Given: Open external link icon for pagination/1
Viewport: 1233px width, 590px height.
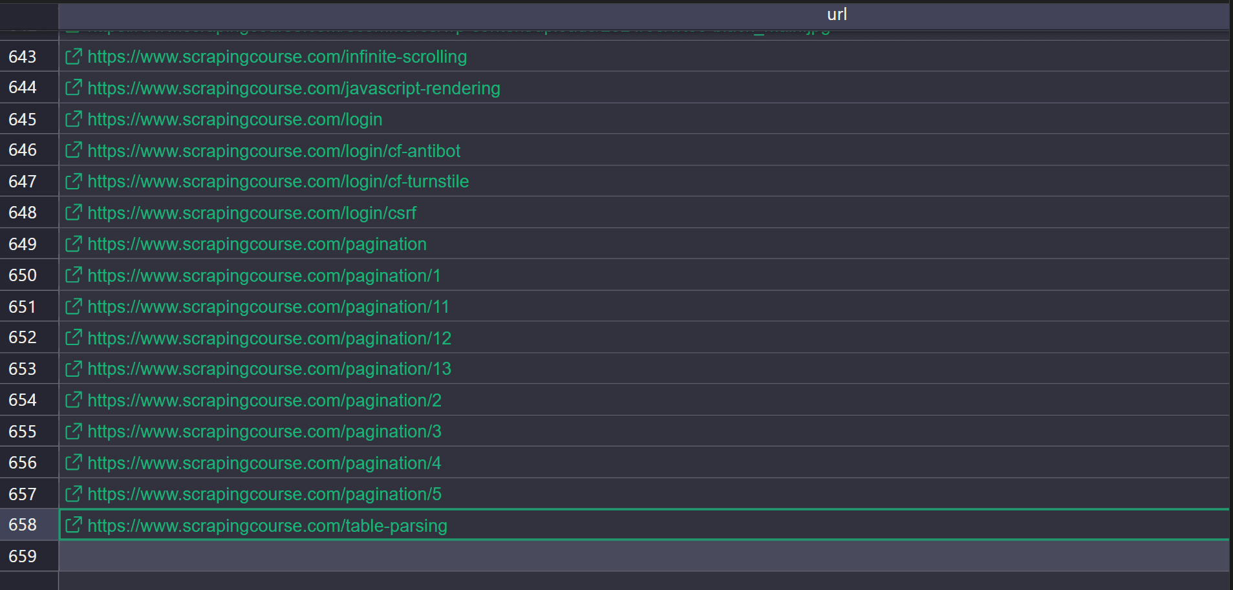Looking at the screenshot, I should click(74, 275).
